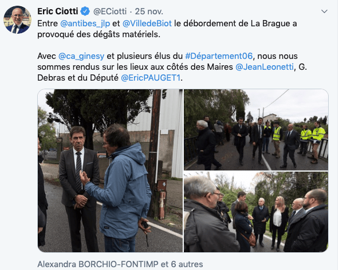The height and width of the screenshot is (270, 339).
Task: Click the tweet text about La Brague
Action: coord(167,29)
